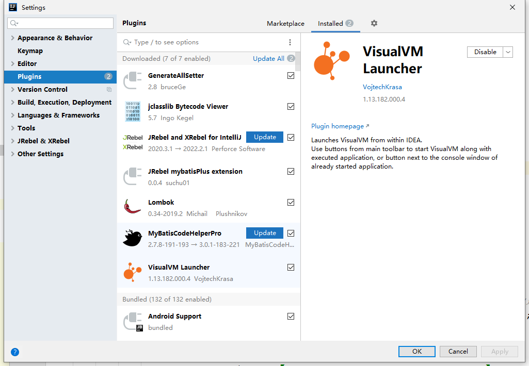Click the plugin list scrollbar thumb

tap(298, 61)
